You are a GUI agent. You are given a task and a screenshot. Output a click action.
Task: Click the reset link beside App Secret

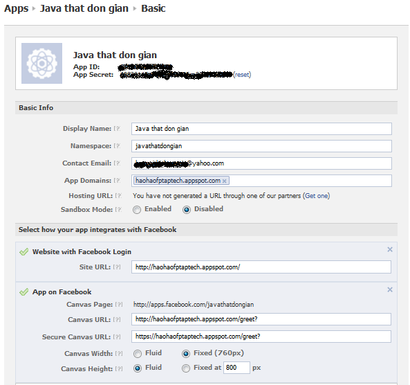coord(242,75)
